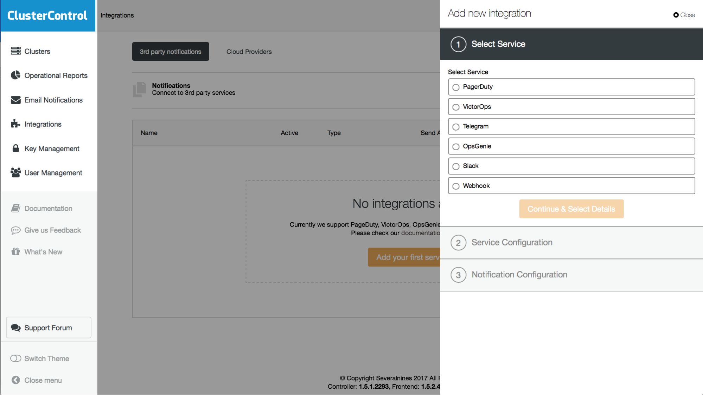Click the Integrations breadcrumb title
703x395 pixels.
pyautogui.click(x=117, y=15)
